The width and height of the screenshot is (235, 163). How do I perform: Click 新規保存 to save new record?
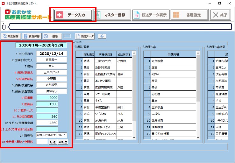[32, 36]
